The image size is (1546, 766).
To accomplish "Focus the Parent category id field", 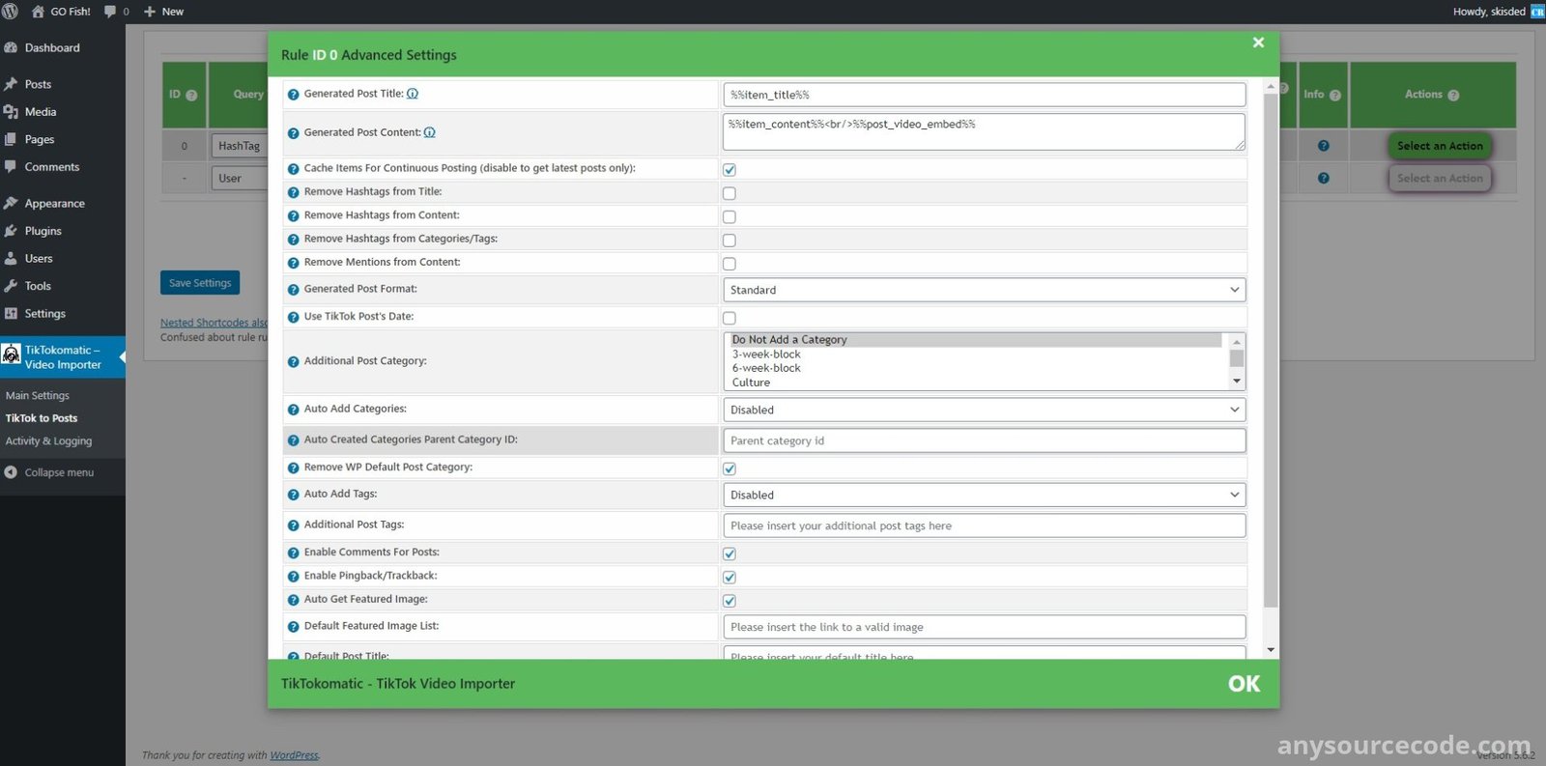I will [984, 440].
